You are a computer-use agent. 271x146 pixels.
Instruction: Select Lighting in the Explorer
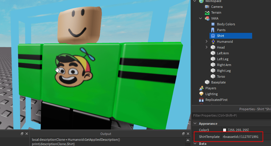click(x=211, y=94)
